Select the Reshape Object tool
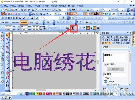 7,39
